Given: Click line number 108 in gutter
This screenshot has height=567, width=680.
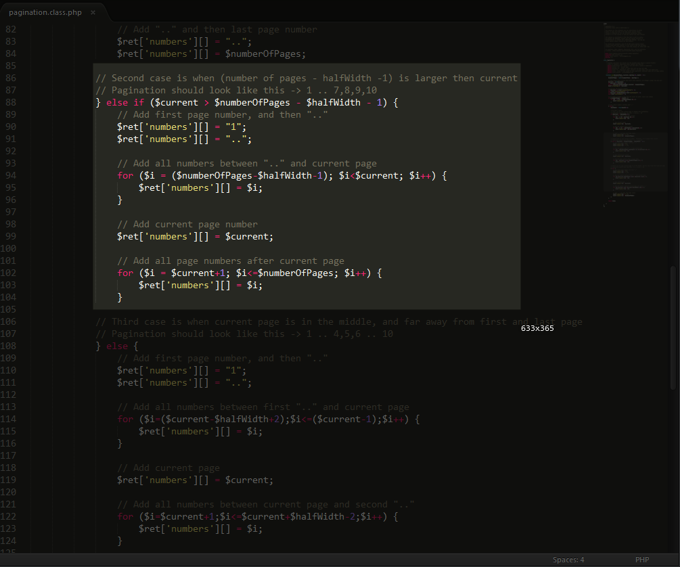Looking at the screenshot, I should pos(9,346).
